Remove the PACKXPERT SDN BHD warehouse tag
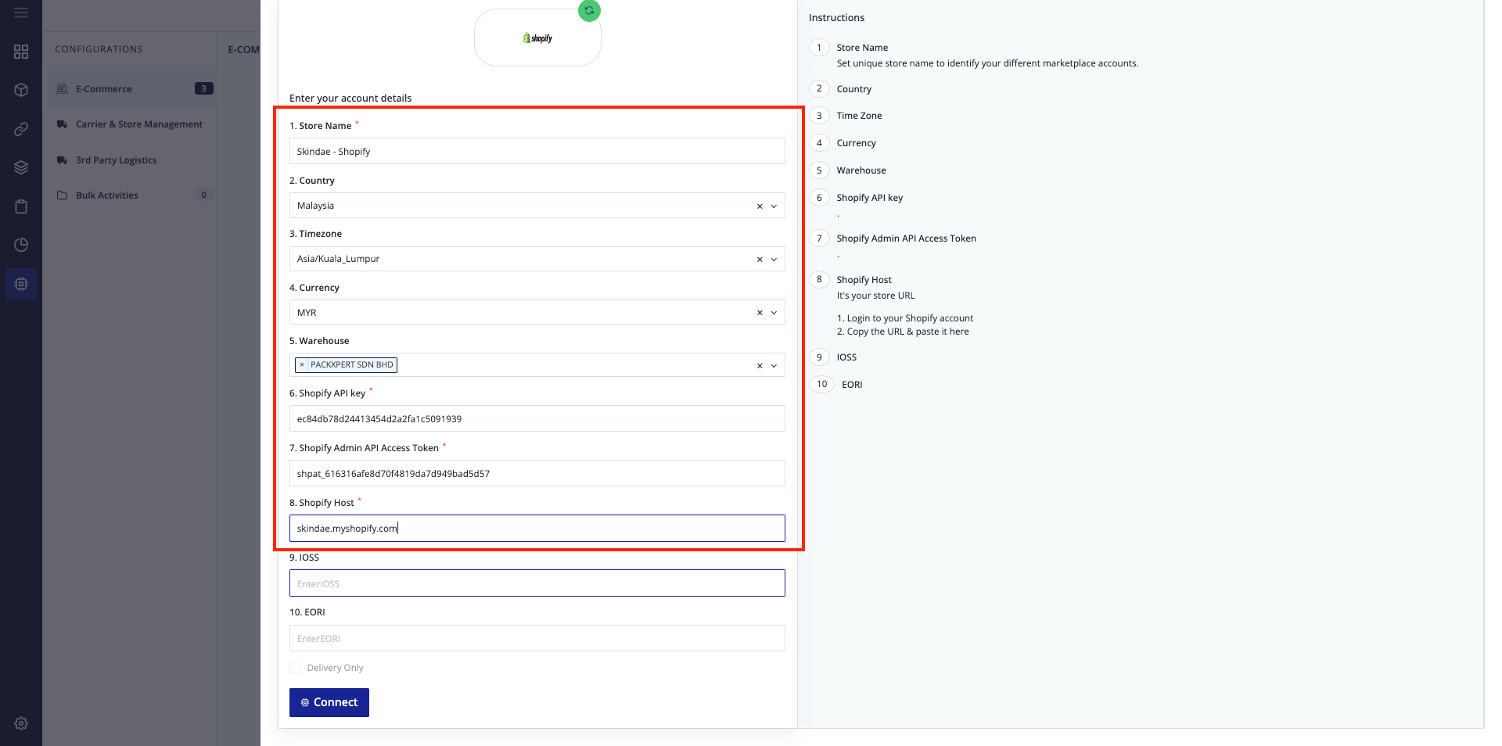Image resolution: width=1502 pixels, height=746 pixels. click(x=302, y=365)
